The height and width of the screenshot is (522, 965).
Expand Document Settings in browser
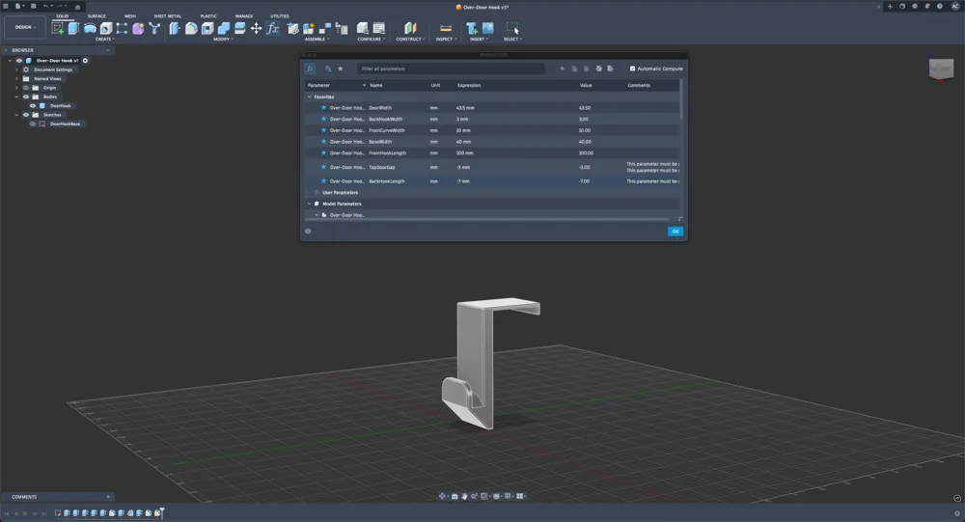(x=16, y=69)
